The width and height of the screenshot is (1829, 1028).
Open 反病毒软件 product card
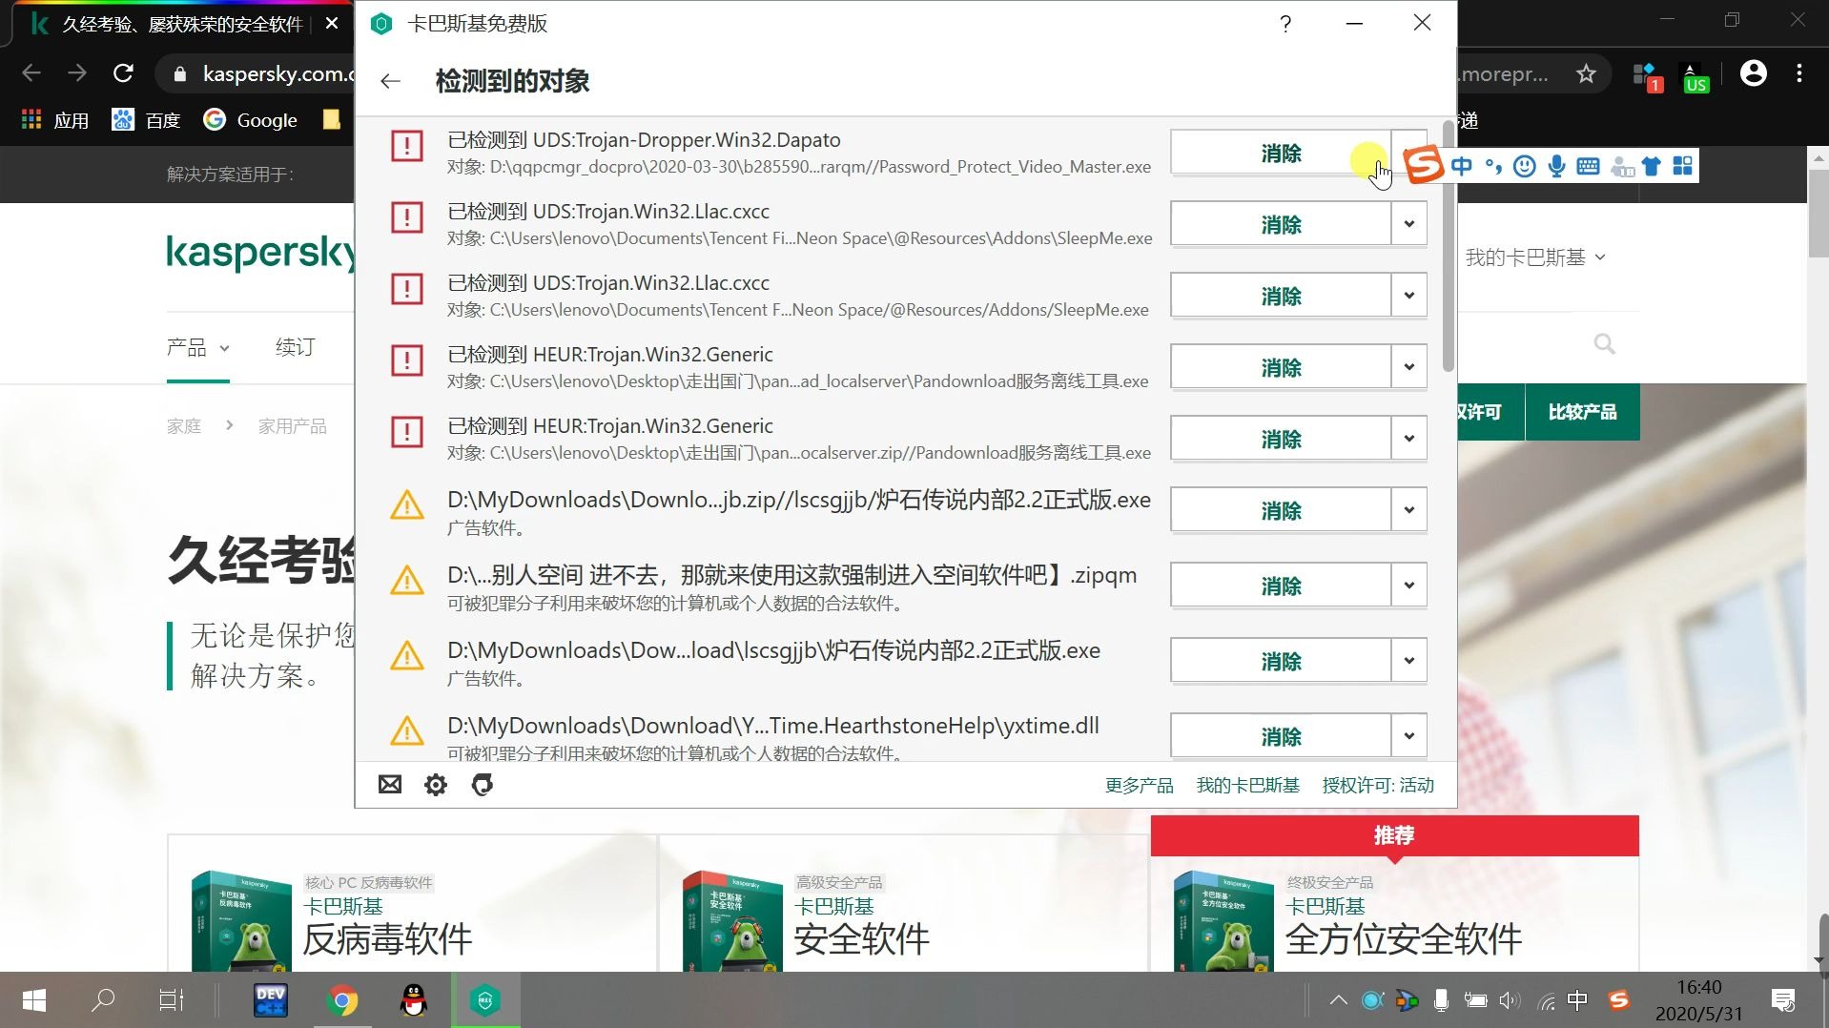412,905
